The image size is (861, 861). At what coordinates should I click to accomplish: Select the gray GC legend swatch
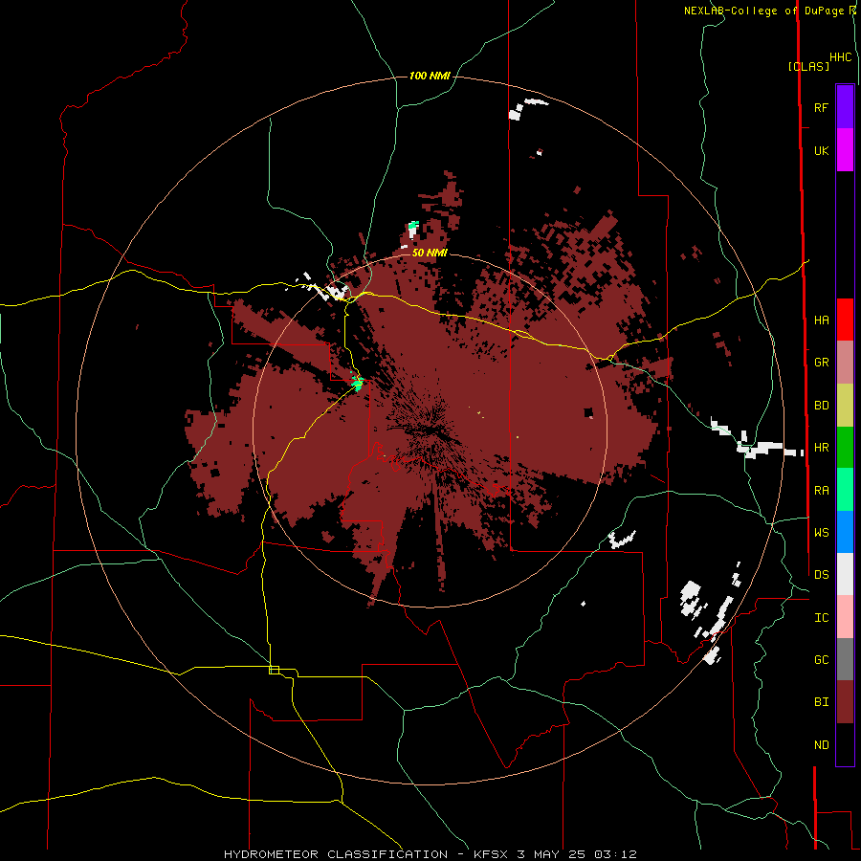click(845, 659)
